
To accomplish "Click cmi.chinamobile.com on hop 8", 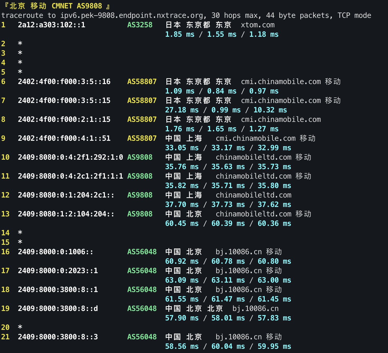I will 281,120.
